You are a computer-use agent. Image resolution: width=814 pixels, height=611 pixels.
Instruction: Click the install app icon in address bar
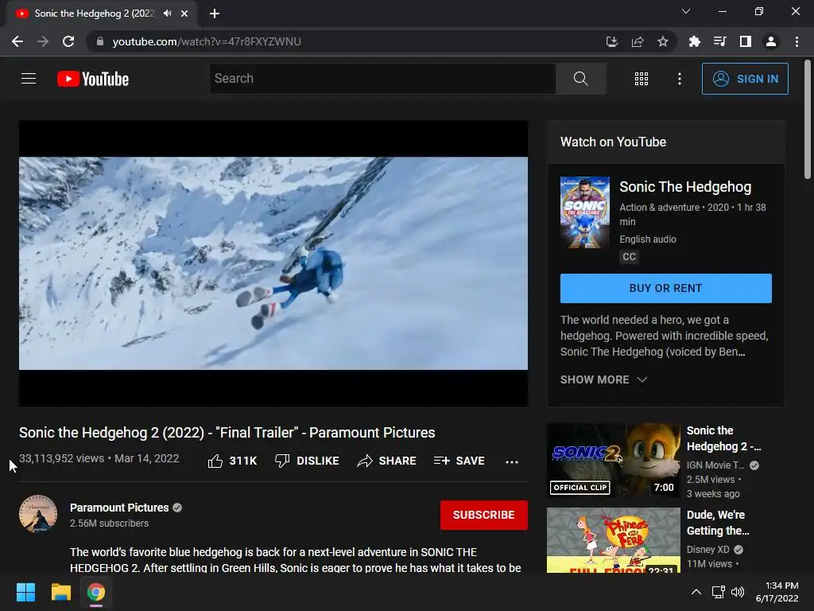(611, 41)
